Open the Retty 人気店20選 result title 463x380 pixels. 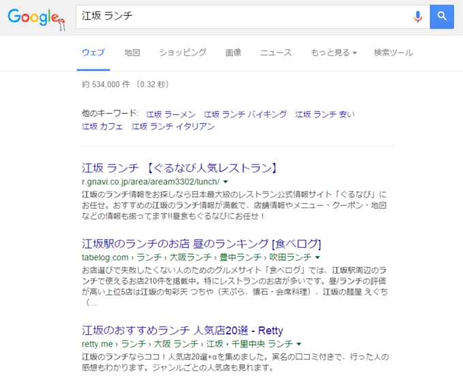coord(182,330)
